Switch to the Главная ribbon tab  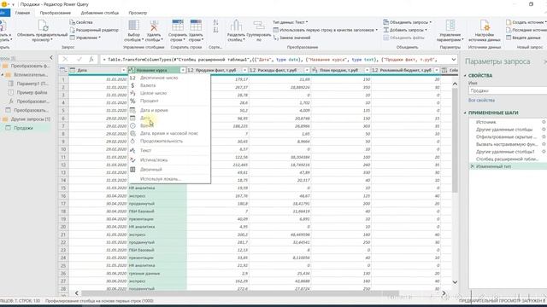[23, 13]
